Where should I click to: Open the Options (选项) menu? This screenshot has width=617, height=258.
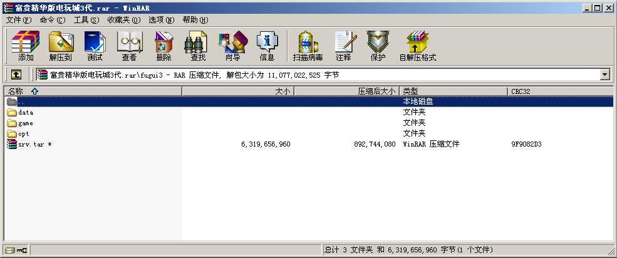tap(162, 19)
